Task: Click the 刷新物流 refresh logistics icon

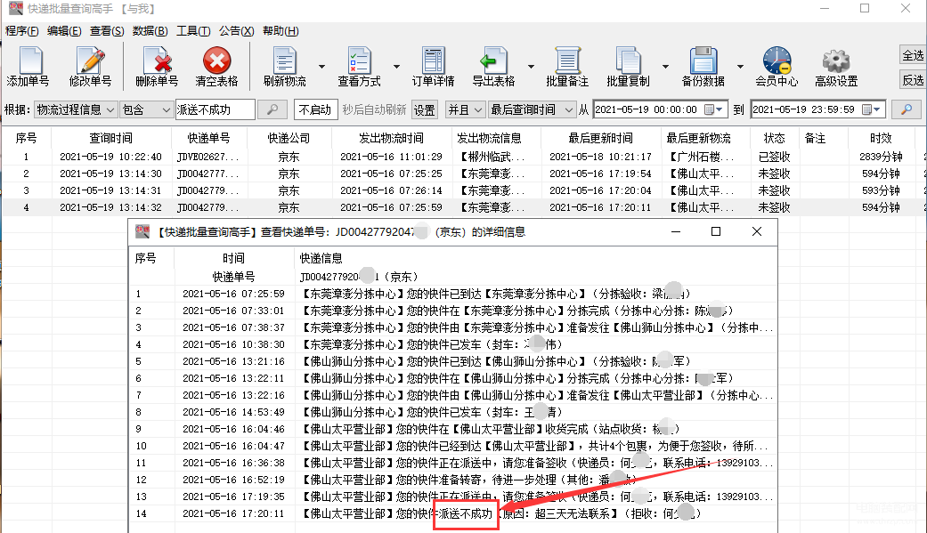Action: [284, 62]
